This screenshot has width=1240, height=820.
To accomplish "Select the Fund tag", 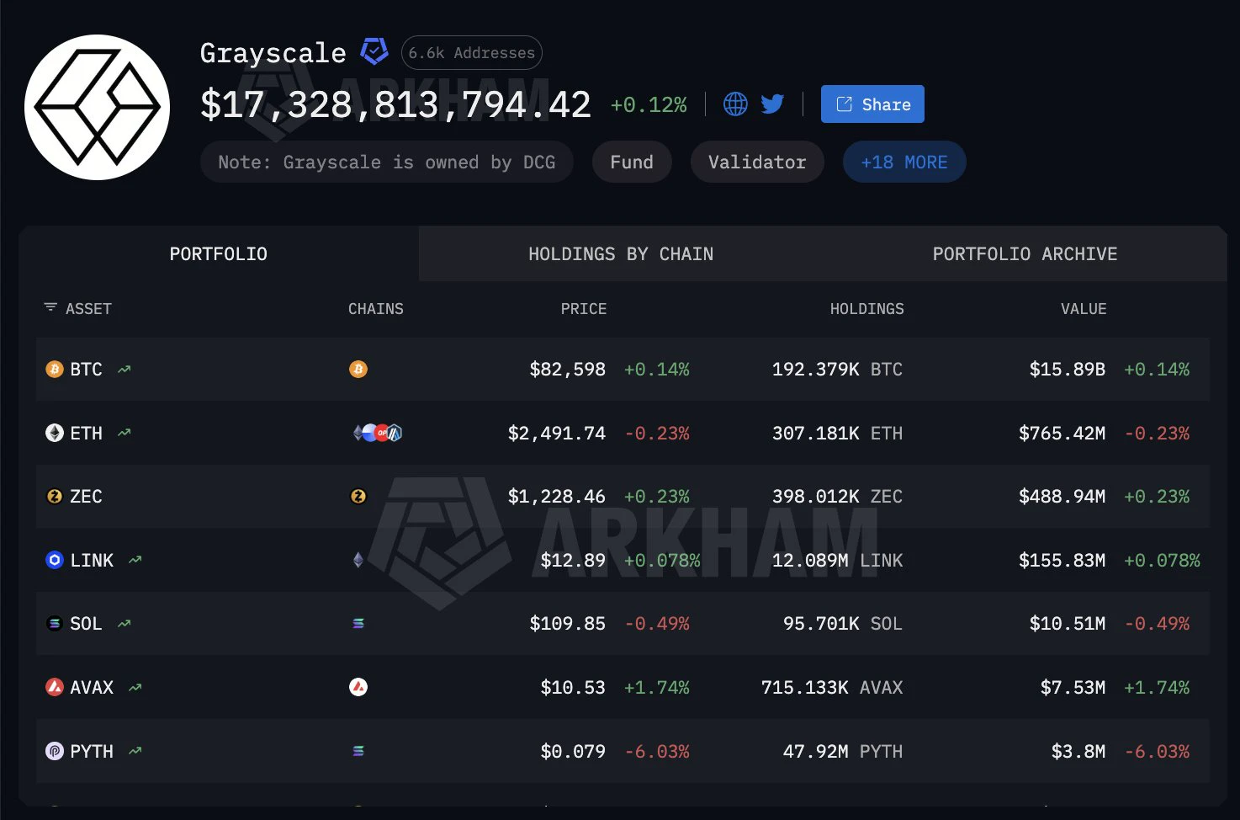I will point(632,162).
